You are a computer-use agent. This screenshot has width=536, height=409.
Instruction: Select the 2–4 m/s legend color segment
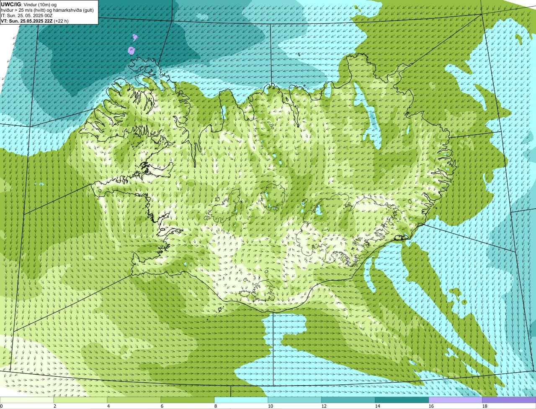(x=80, y=400)
